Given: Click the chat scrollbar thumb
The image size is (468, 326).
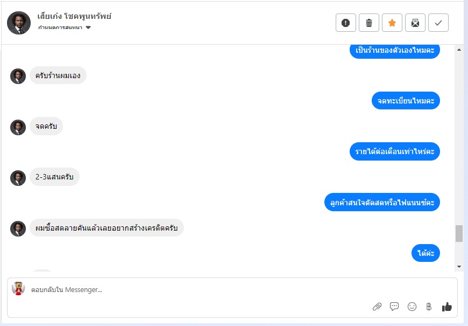Looking at the screenshot, I should coord(459,233).
